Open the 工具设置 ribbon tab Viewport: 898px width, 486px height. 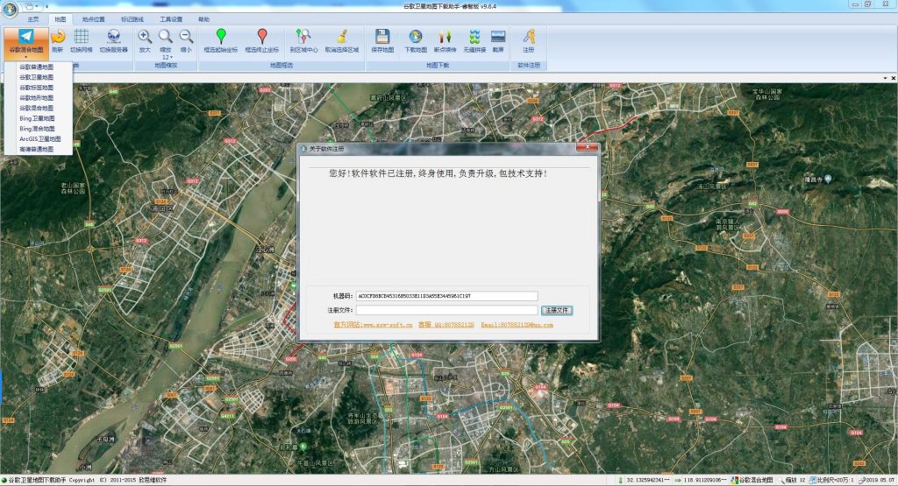171,19
